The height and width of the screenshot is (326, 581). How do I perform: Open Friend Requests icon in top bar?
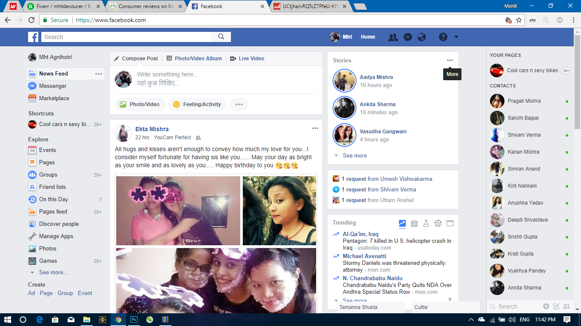[393, 37]
